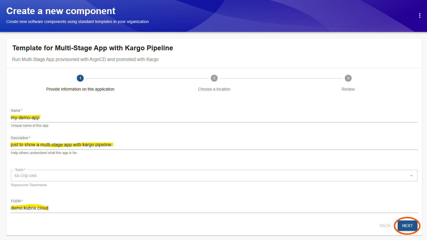
Task: Click the 'Repoowner Teamname' helper text
Action: [x=29, y=185]
